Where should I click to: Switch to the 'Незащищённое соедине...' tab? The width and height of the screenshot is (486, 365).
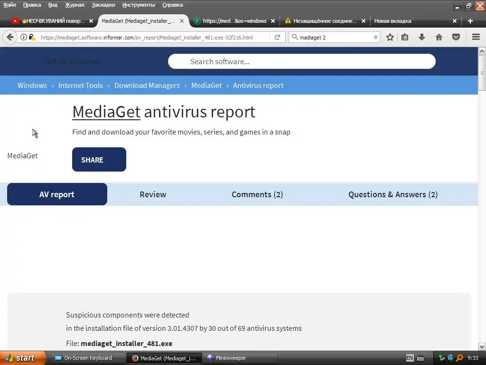(x=324, y=21)
